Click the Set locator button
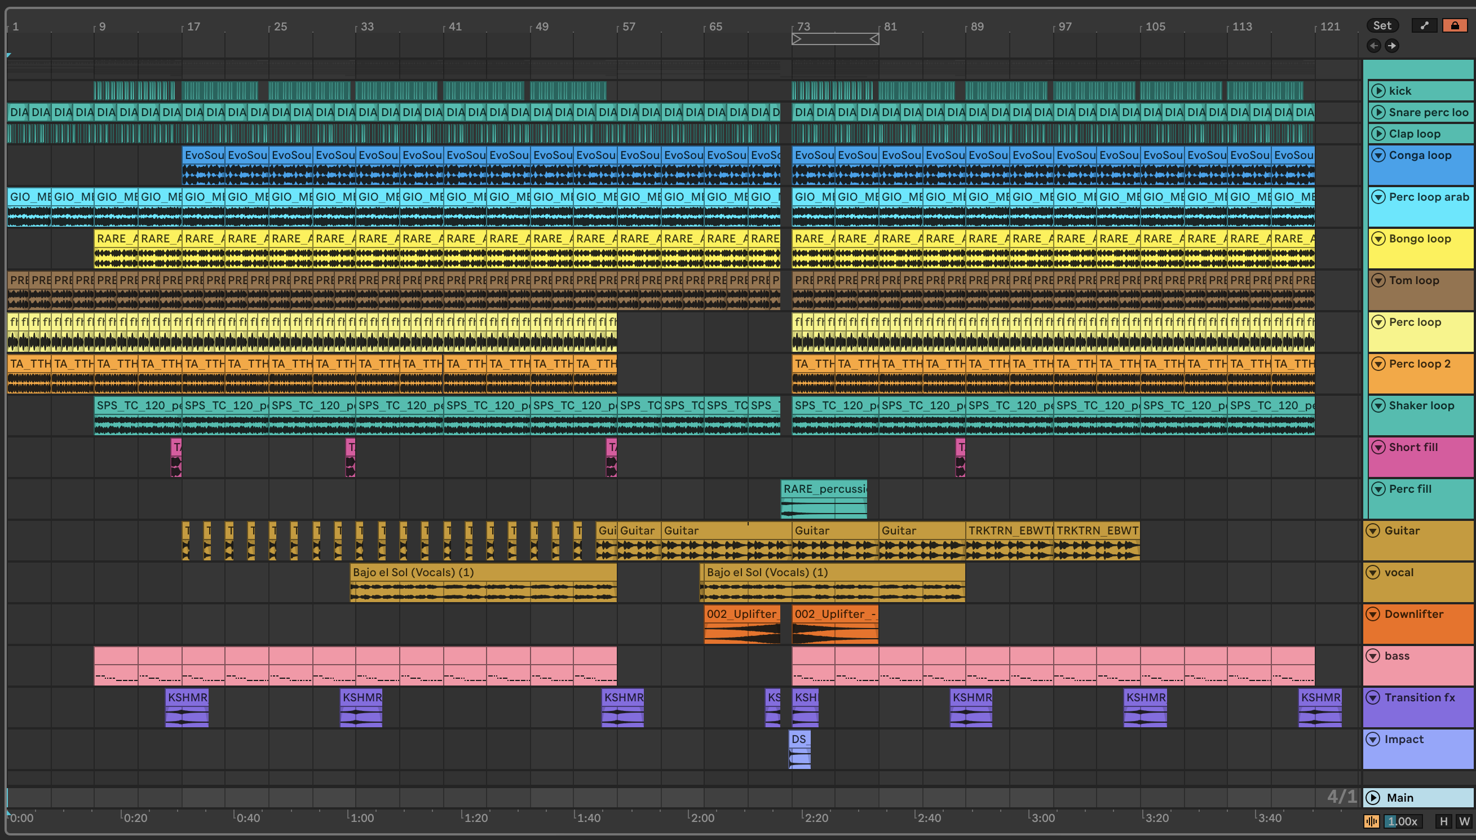The height and width of the screenshot is (840, 1476). (1382, 25)
